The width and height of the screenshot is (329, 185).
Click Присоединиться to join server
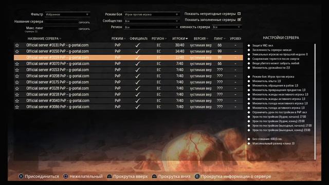coord(42,176)
